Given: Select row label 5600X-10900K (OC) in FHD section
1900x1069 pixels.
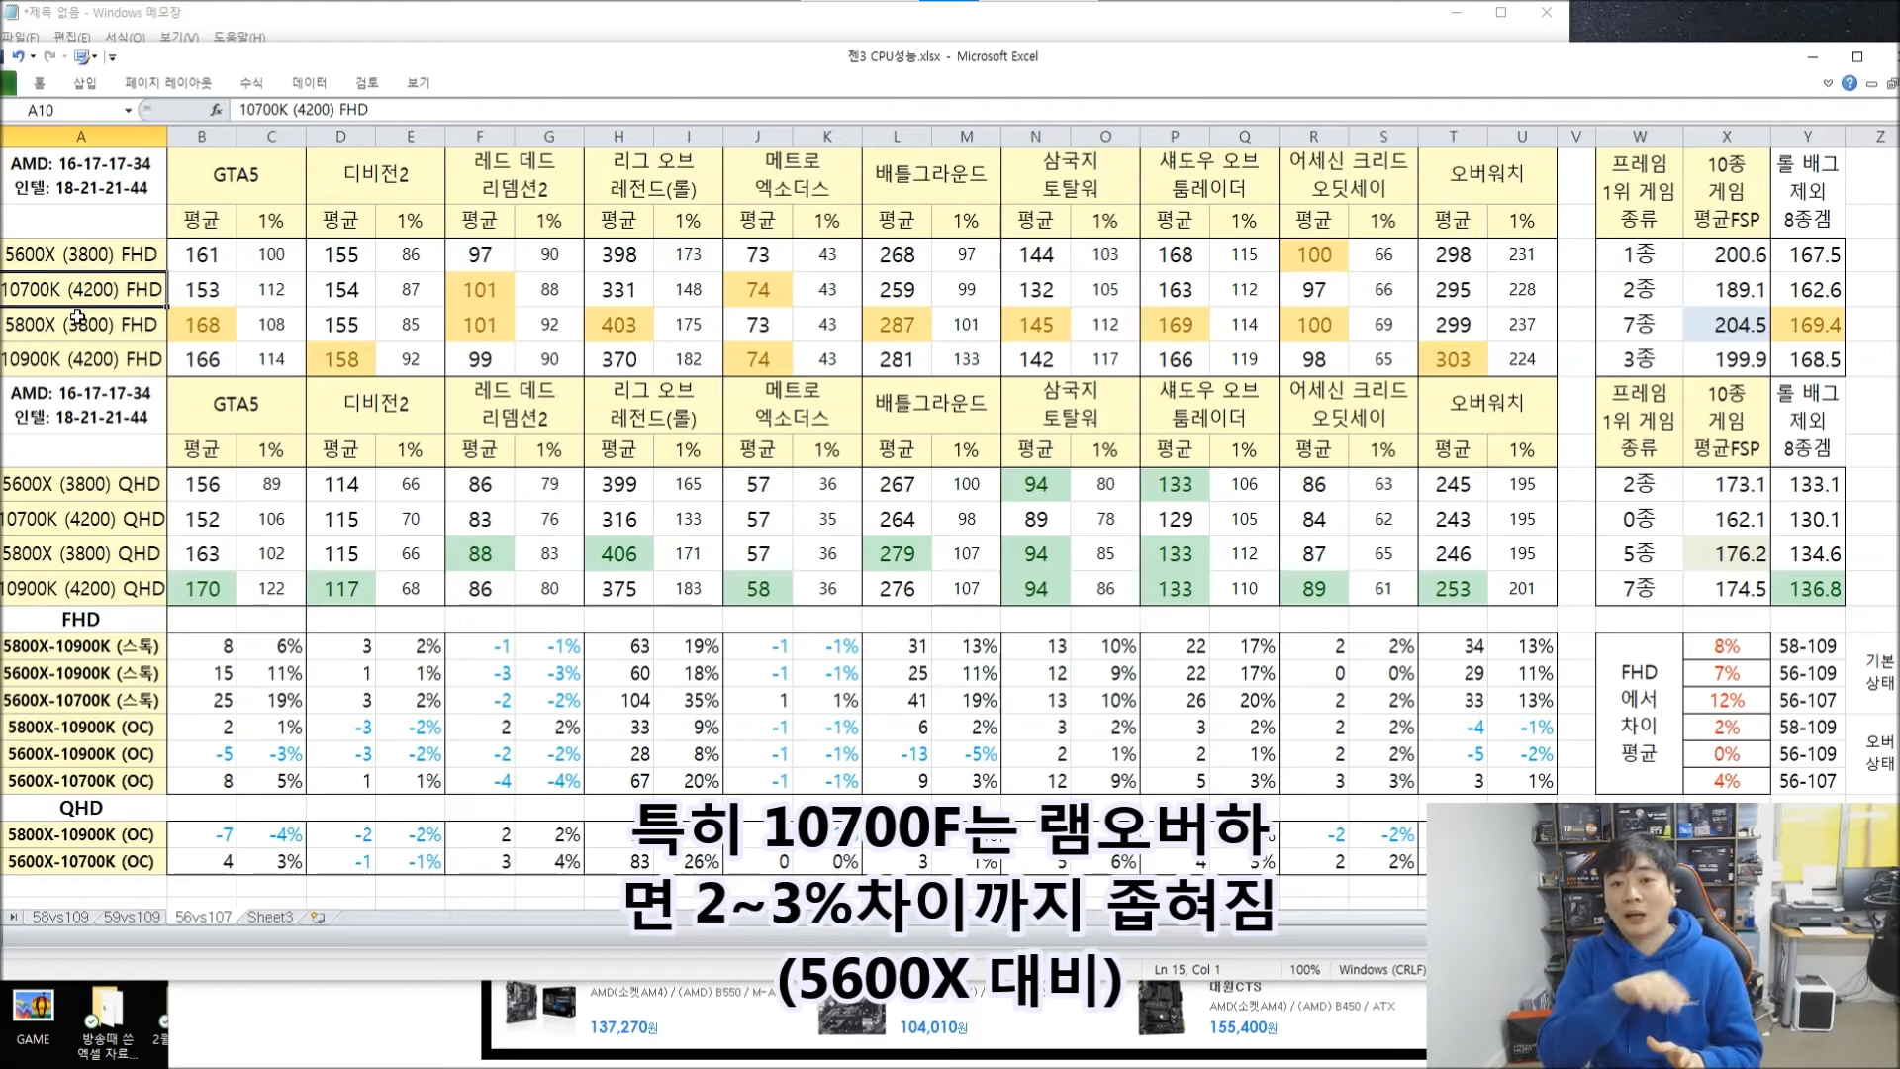Looking at the screenshot, I should [82, 754].
